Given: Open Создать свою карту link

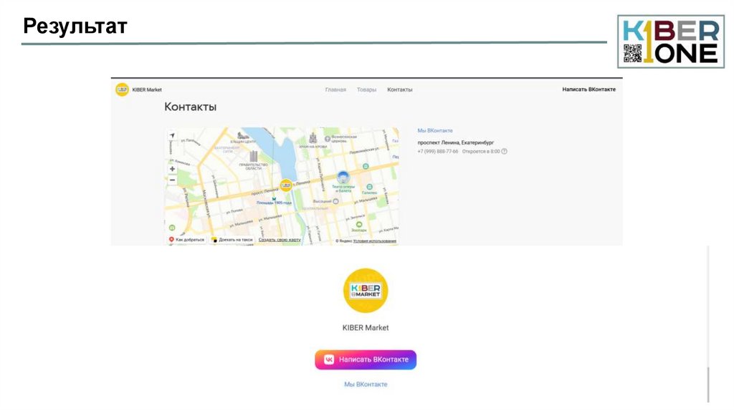Looking at the screenshot, I should [280, 239].
